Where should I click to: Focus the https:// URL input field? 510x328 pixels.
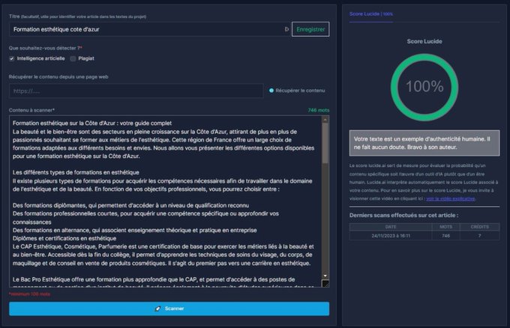[x=136, y=91]
